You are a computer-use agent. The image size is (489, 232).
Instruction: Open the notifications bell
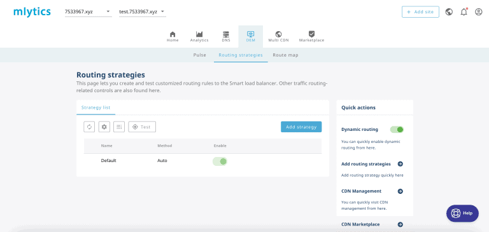(464, 12)
